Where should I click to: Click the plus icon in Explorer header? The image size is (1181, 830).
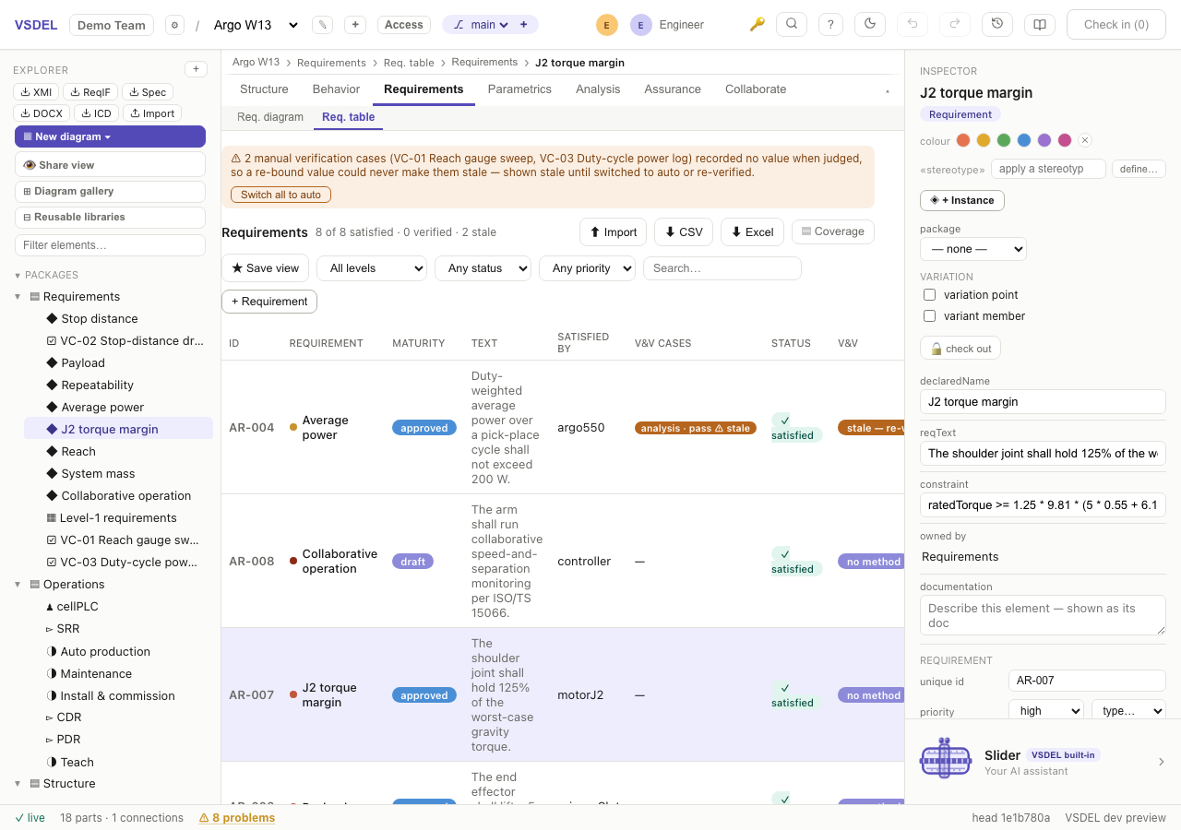pyautogui.click(x=196, y=69)
